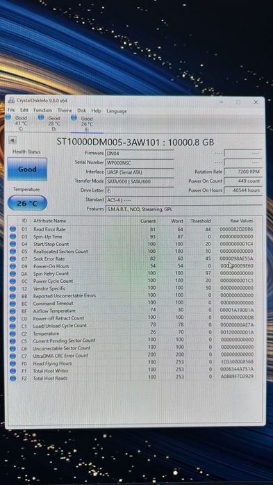
Task: Select the Read Error Rate attribute name
Action: pos(49,229)
